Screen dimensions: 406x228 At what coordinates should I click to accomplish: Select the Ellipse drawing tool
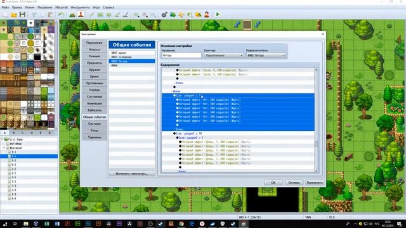tap(108, 15)
